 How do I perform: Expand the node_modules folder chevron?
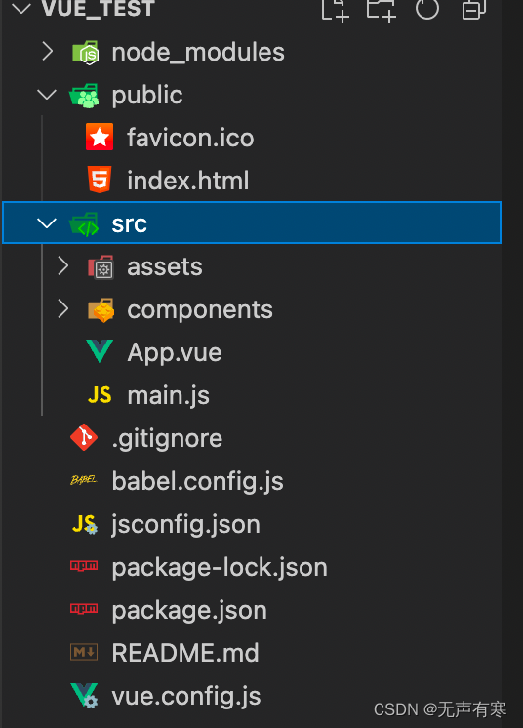tap(48, 51)
